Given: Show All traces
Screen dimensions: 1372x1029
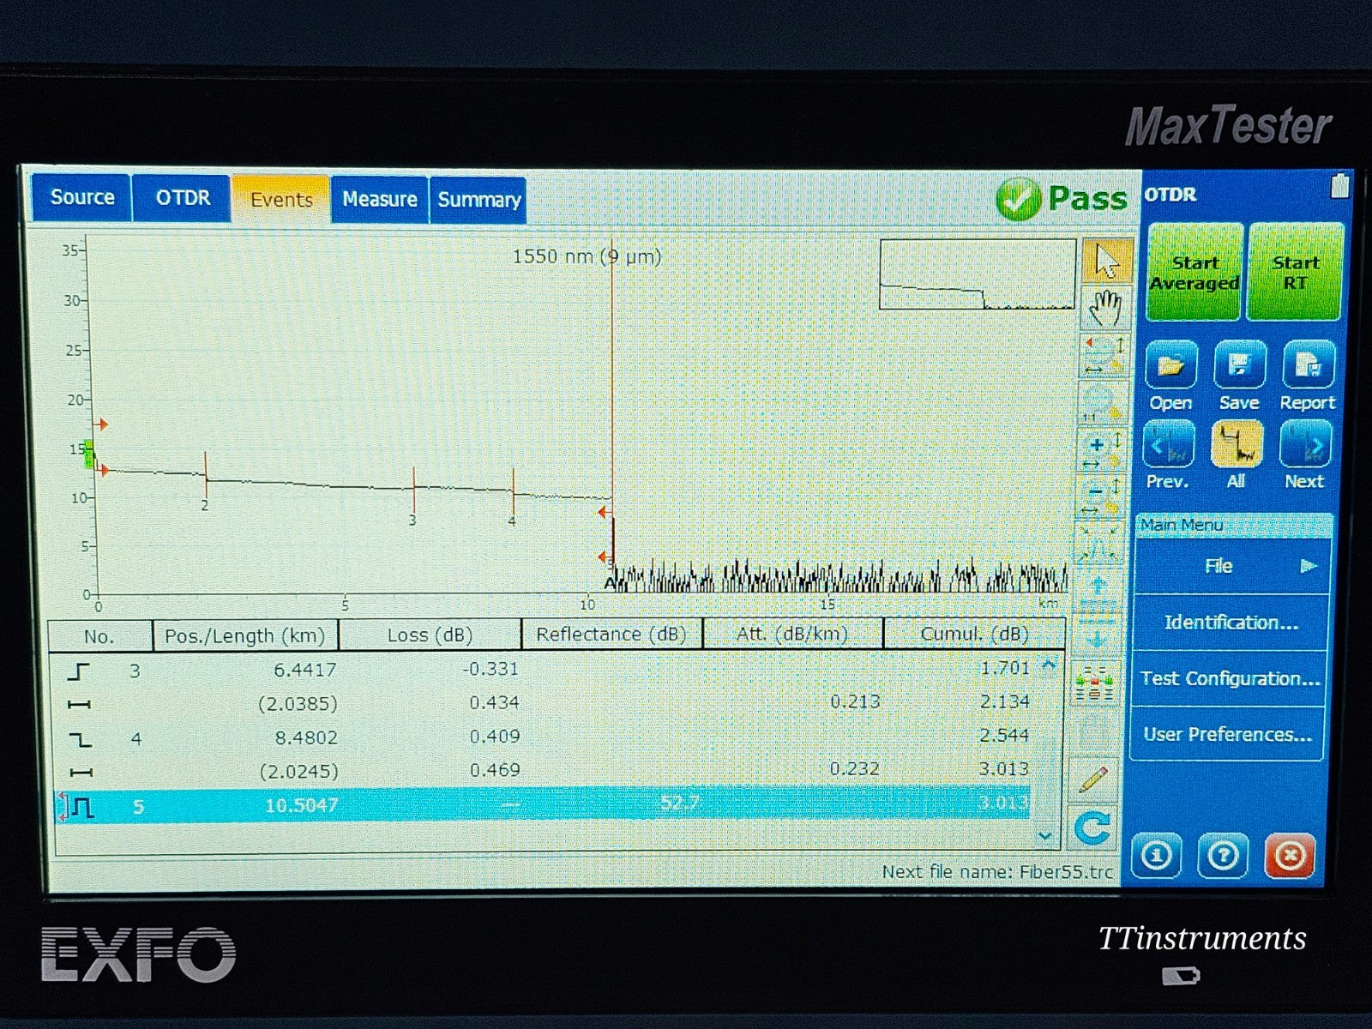Looking at the screenshot, I should [1236, 455].
